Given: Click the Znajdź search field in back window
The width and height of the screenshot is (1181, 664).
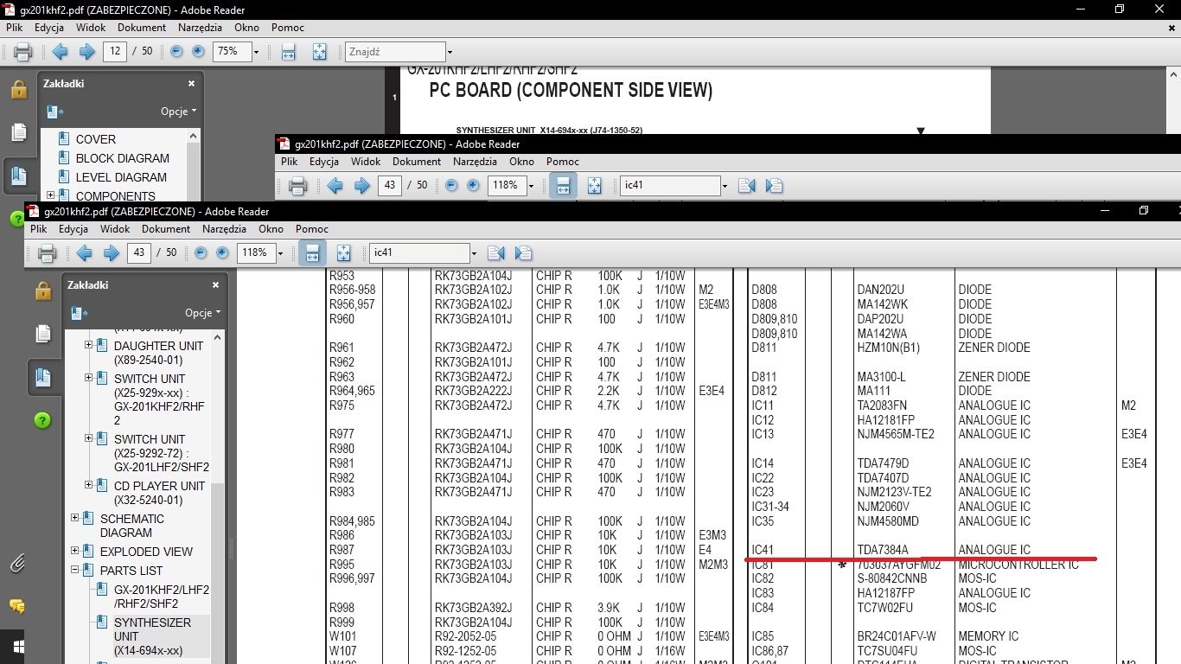Looking at the screenshot, I should click(x=394, y=52).
